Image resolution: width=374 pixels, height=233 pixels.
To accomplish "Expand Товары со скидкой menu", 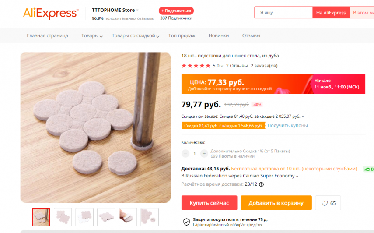I will (x=135, y=35).
